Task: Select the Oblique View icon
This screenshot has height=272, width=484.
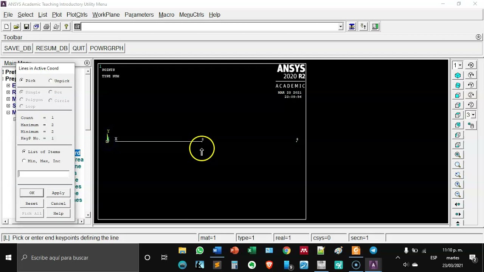Action: tap(458, 85)
